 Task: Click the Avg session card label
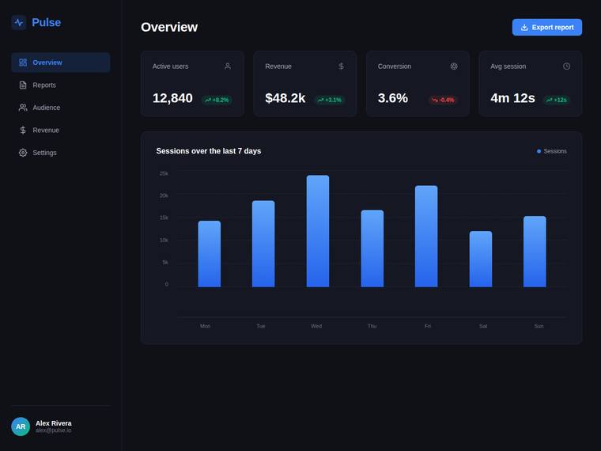pos(508,66)
